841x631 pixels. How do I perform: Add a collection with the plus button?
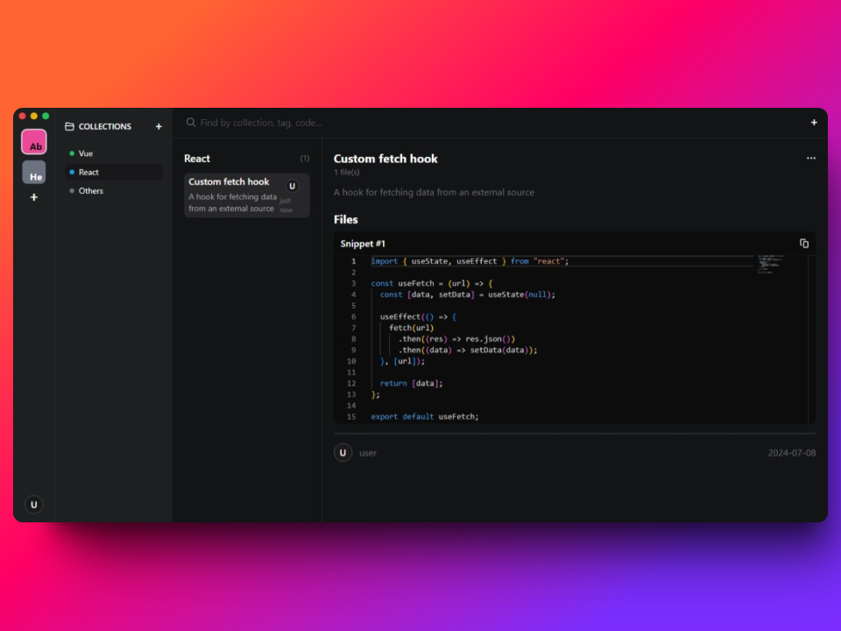click(159, 126)
